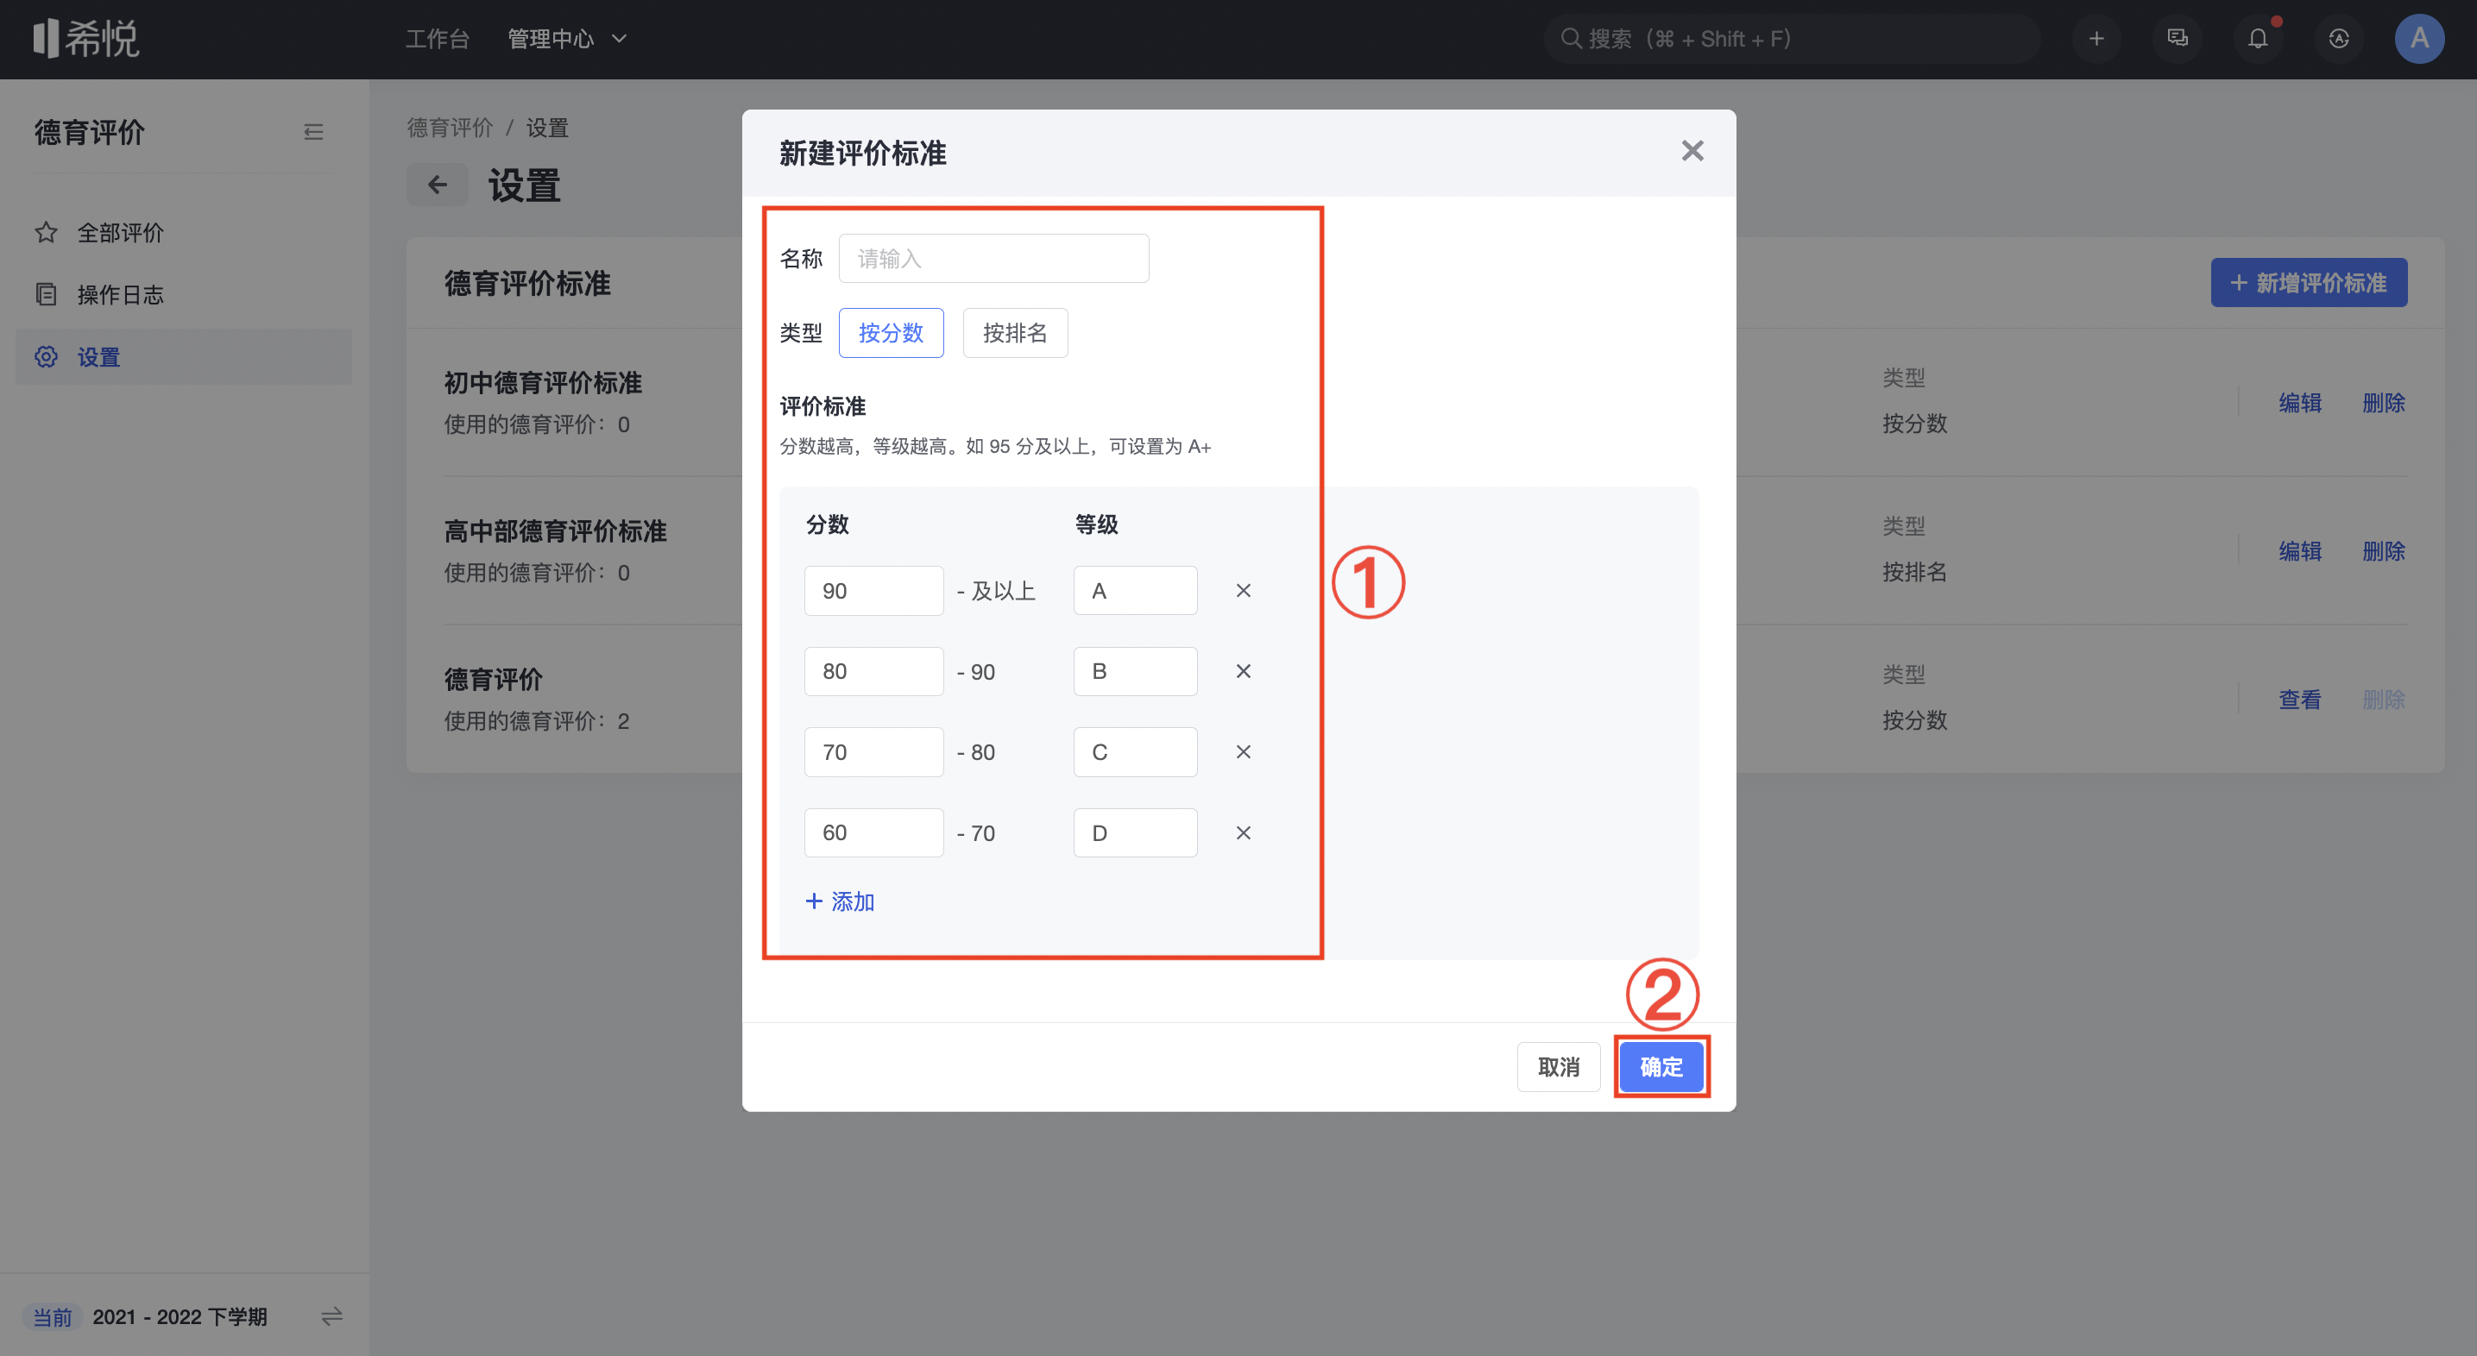
Task: Go to 工作台 tab
Action: (x=438, y=39)
